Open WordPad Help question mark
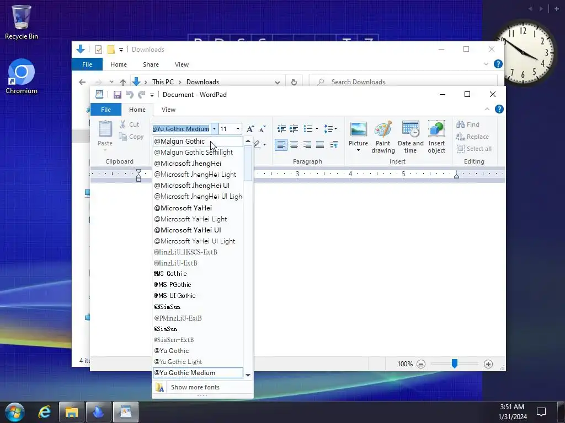Screen dimensions: 565x423 click(499, 109)
